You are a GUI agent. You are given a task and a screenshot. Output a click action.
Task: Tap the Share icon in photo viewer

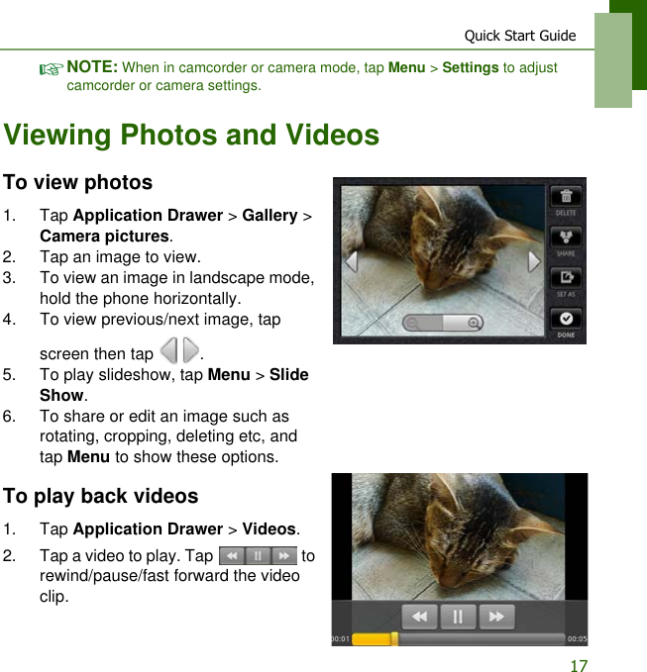click(566, 237)
